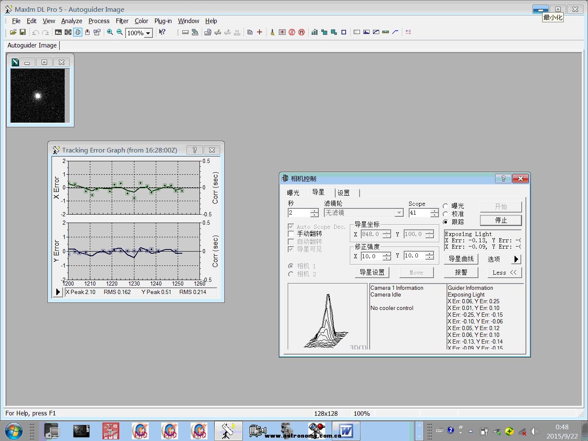Switch to the 设置 tab

tap(344, 193)
